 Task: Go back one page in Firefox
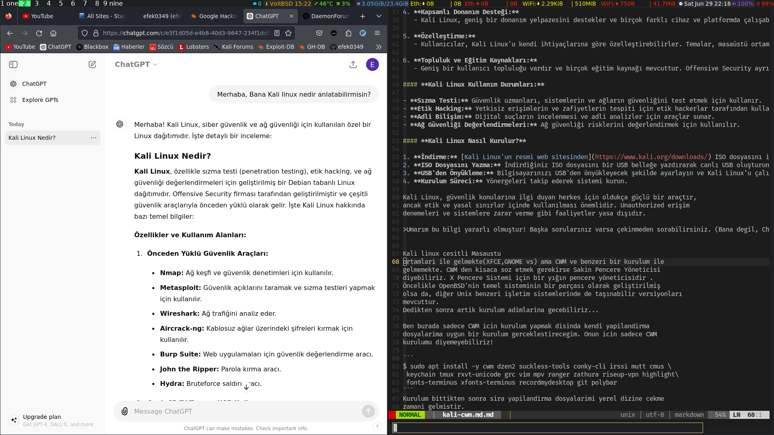click(10, 33)
